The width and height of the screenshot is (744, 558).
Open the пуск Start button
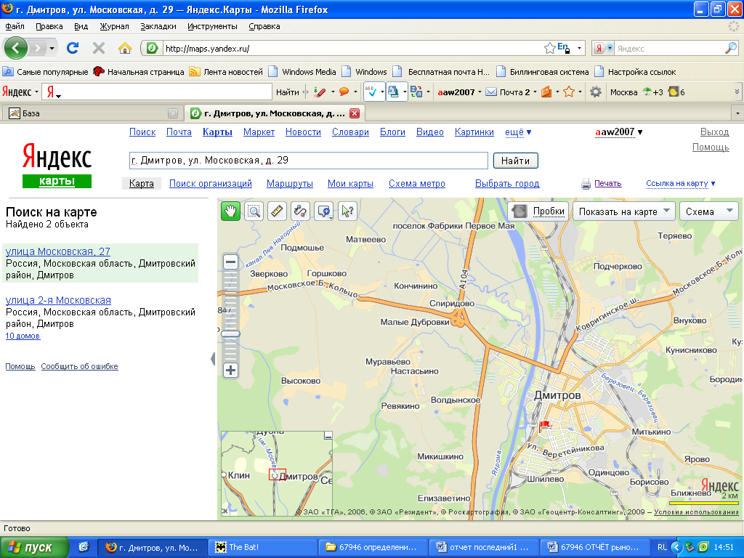tap(34, 548)
